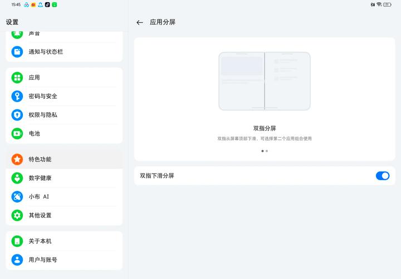The image size is (401, 279).
Task: Open 用户与账号 entry
Action: pyautogui.click(x=64, y=260)
